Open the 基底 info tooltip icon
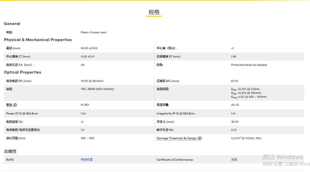 [15, 105]
